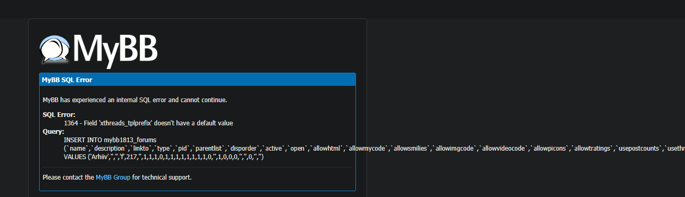Screen dimensions: 685x197
Task: Click the 'SQL Error:' label
Action: pos(59,115)
